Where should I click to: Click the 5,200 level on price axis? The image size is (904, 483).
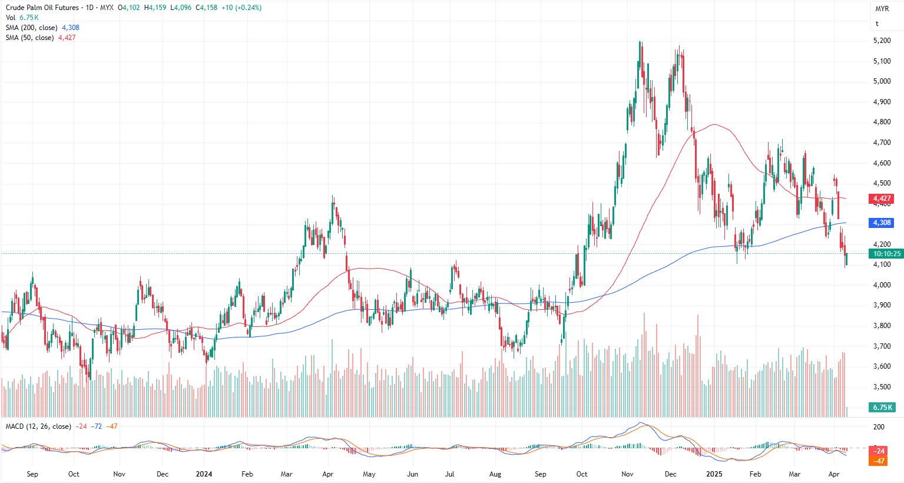pos(882,41)
